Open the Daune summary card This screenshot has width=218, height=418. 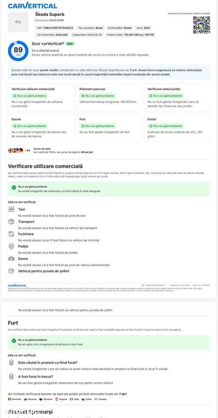(41, 128)
